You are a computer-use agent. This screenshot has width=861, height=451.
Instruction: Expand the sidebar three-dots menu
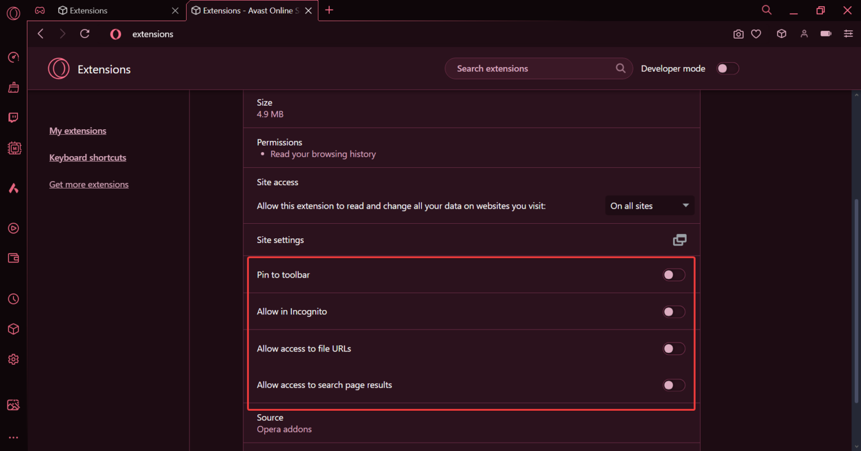(13, 437)
